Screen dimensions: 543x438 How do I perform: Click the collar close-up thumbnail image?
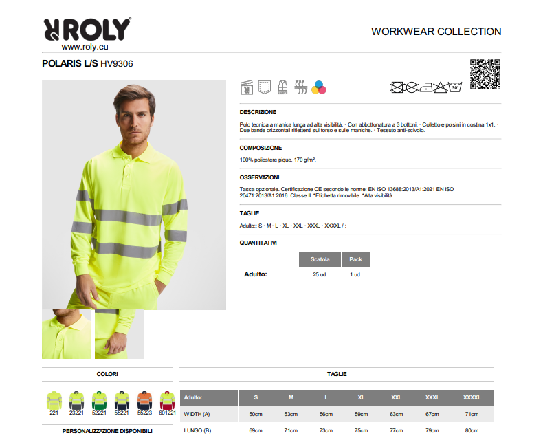(x=67, y=334)
